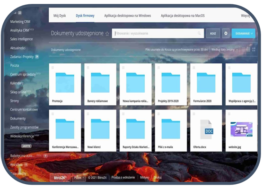Open the Nowa kampania tile menu icon

coord(123,68)
